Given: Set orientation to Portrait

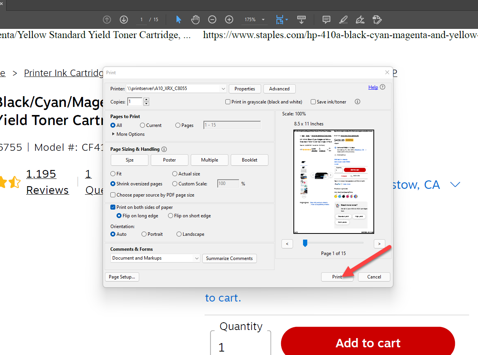Looking at the screenshot, I should pyautogui.click(x=144, y=234).
